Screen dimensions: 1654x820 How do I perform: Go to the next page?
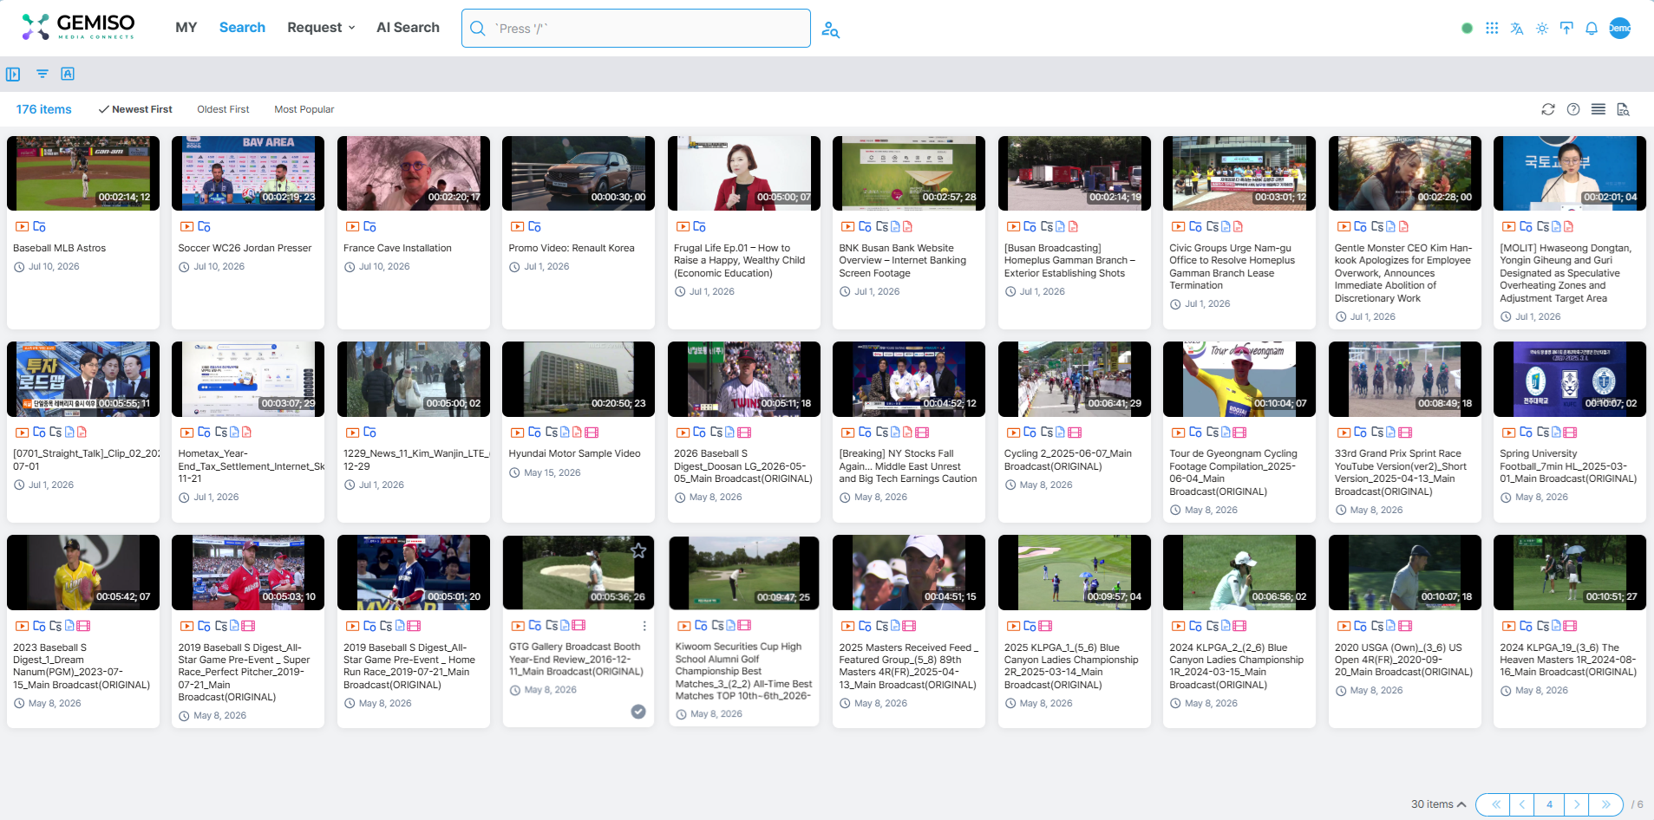[x=1577, y=804]
